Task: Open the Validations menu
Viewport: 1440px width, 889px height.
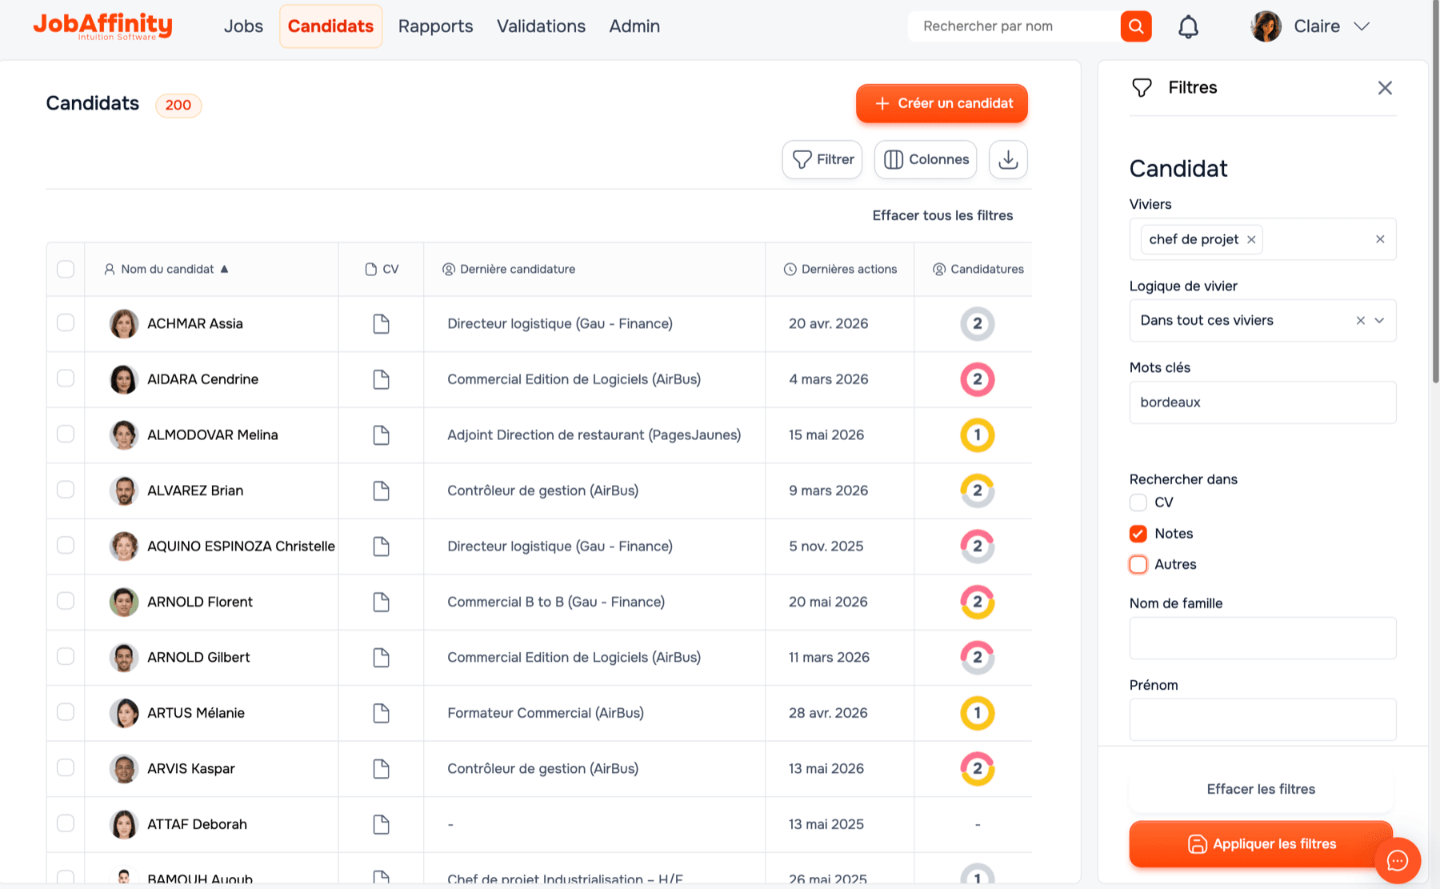Action: 542,26
